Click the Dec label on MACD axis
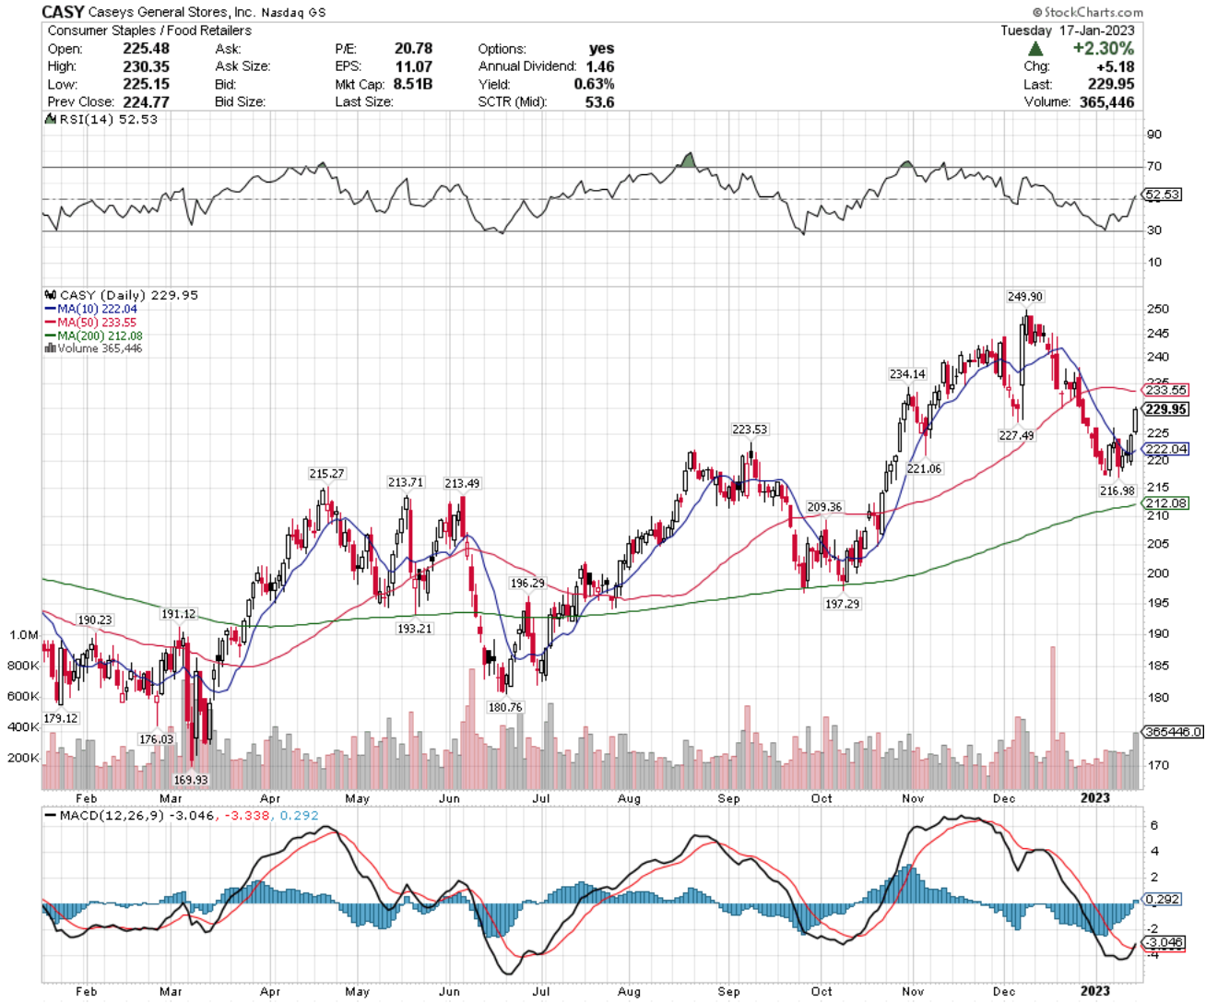The width and height of the screenshot is (1206, 1003). click(x=1004, y=992)
